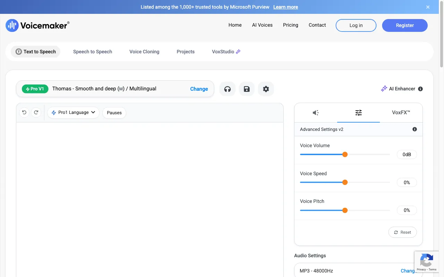Open the reCAPTCHA badge

427,261
